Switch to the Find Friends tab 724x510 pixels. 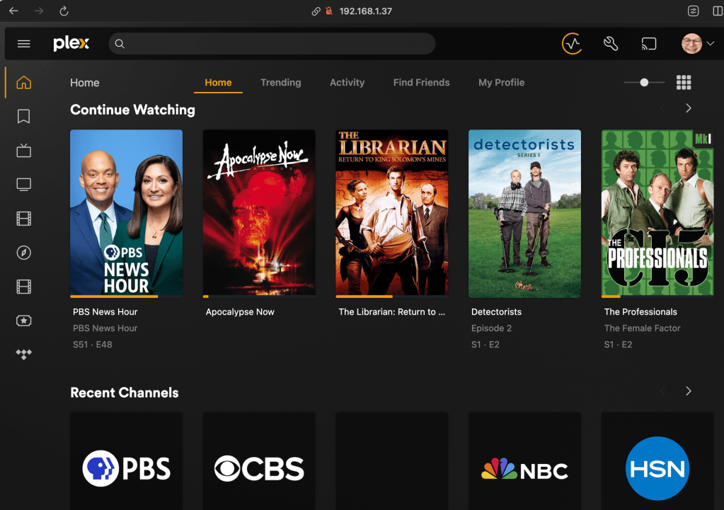point(421,83)
